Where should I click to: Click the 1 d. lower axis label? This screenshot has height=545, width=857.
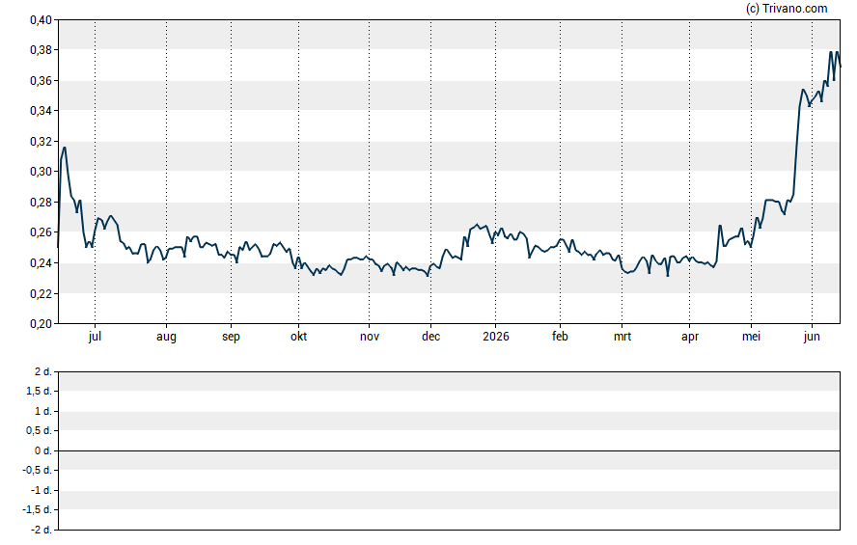tap(43, 411)
